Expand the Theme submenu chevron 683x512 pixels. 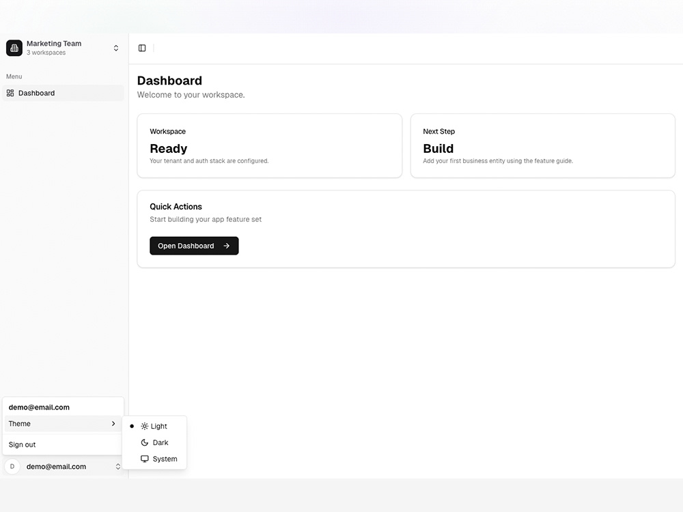click(113, 424)
